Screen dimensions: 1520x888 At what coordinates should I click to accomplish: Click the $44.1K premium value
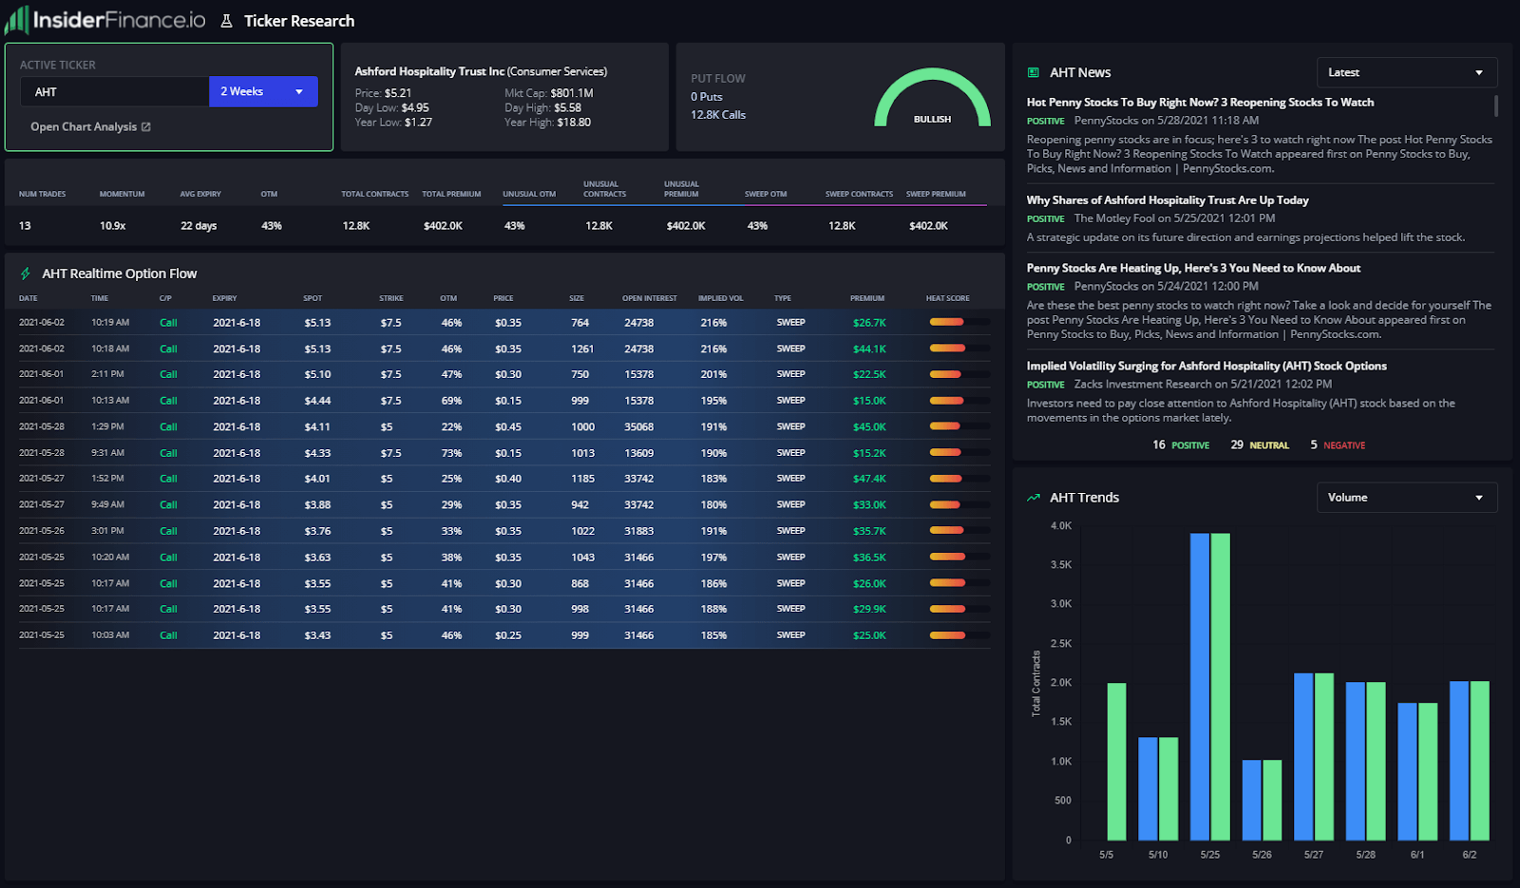point(869,349)
